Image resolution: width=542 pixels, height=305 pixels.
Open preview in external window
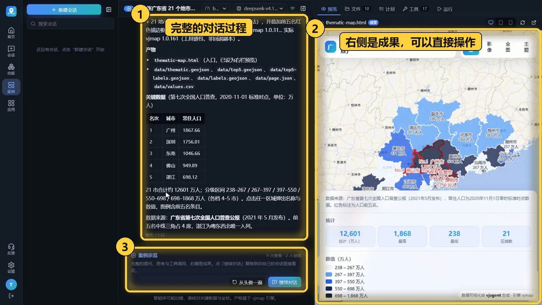point(534,23)
